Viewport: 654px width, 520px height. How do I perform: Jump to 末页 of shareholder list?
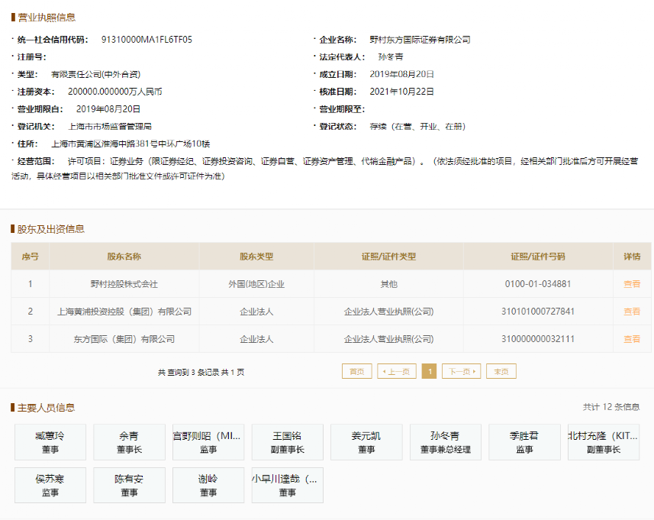[x=500, y=371]
